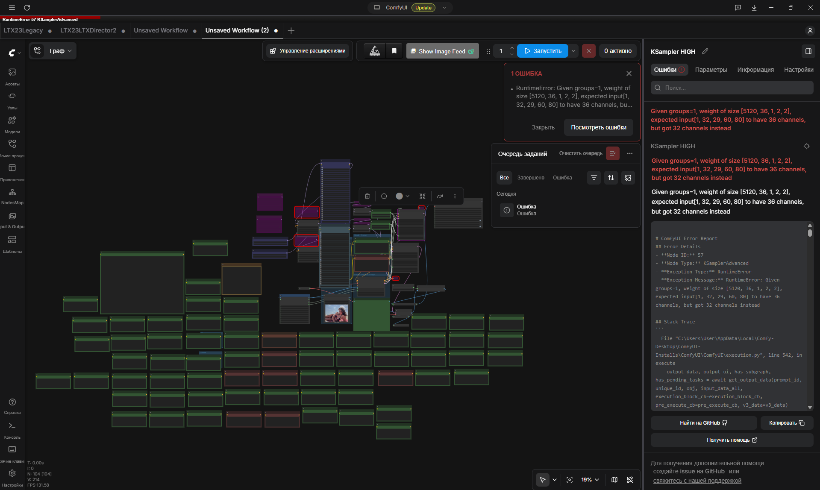Open the Assets sidebar panel
Screen dimensions: 820x490
tap(12, 76)
